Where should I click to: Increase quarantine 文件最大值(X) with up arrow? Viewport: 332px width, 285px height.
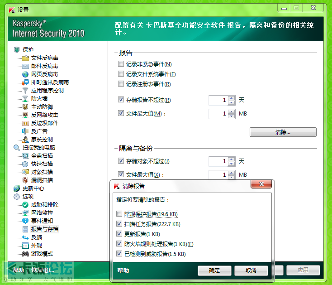[232, 173]
